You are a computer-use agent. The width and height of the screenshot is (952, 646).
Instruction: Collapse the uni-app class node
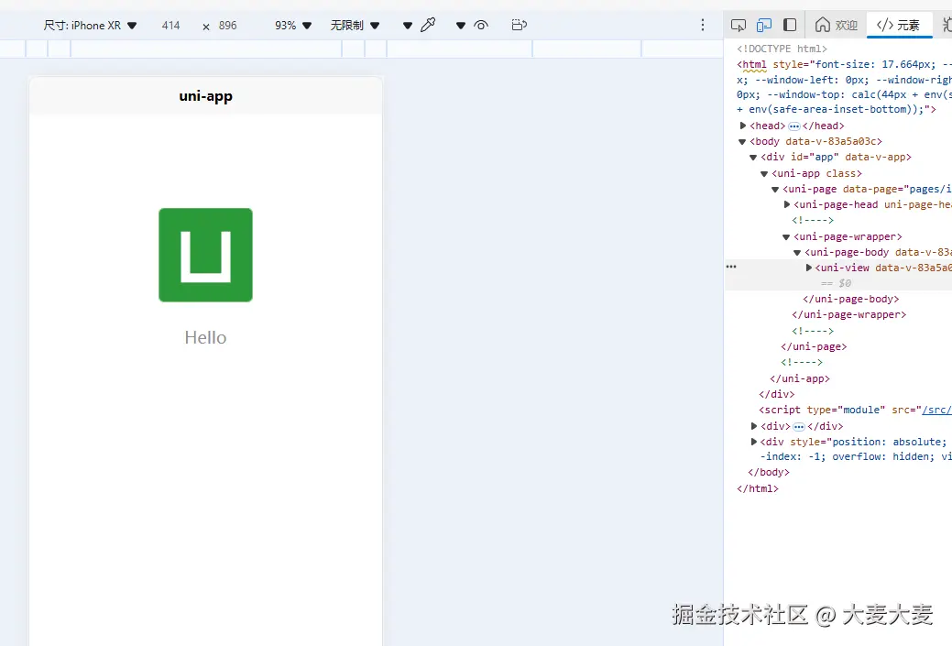[764, 174]
